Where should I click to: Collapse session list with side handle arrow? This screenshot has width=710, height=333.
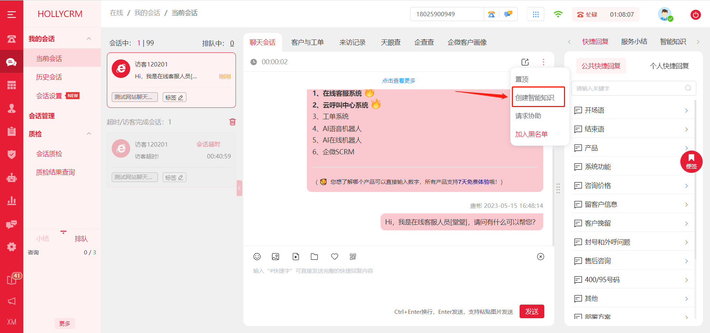pos(239,188)
